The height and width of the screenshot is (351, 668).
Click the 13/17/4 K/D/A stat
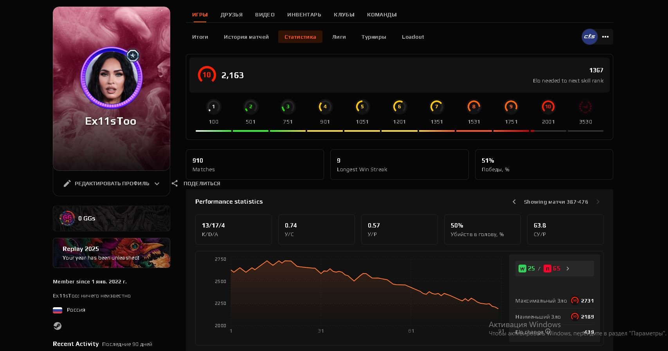point(234,229)
